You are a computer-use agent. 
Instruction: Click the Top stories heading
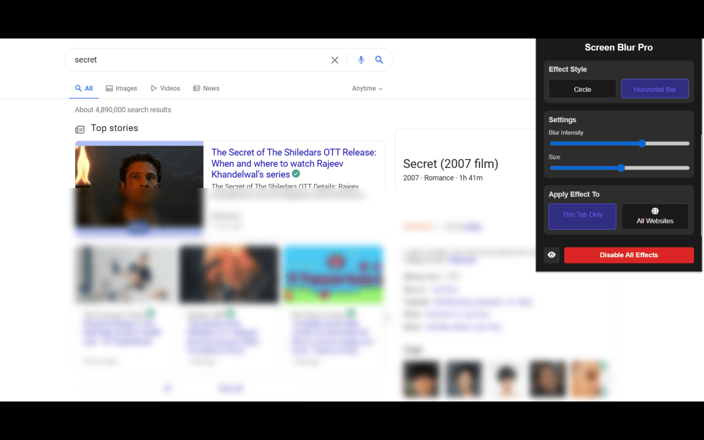(x=114, y=128)
